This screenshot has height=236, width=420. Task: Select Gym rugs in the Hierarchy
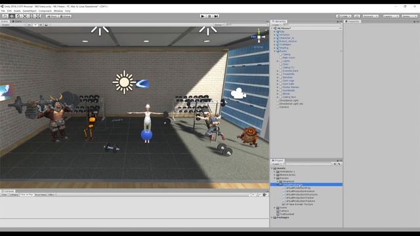[x=288, y=81]
